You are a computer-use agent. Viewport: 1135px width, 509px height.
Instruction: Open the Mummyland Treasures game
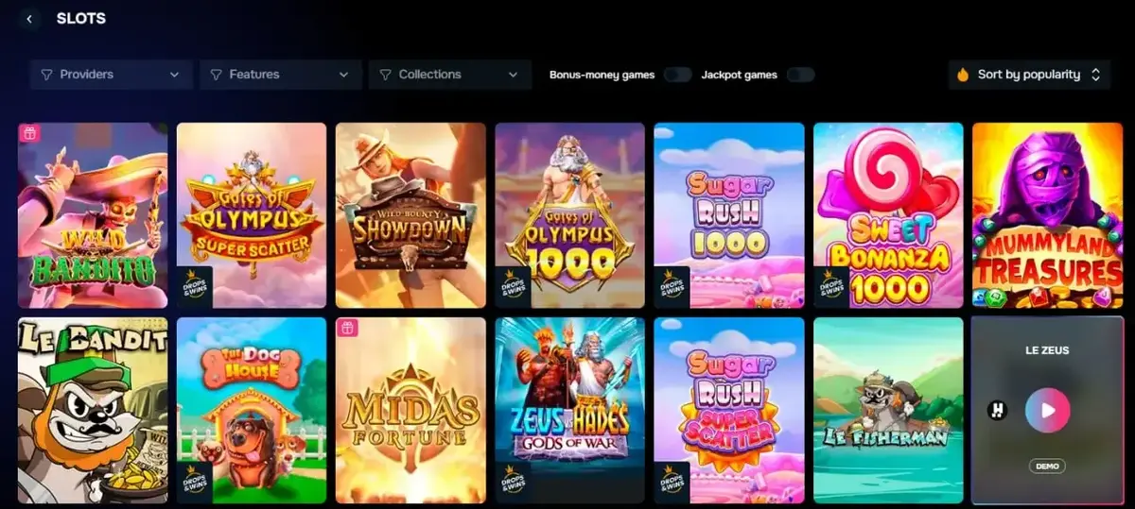(1047, 215)
